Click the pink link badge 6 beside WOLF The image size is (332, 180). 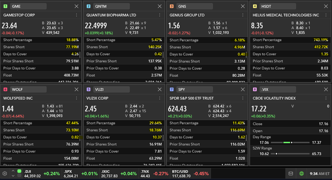click(5, 89)
